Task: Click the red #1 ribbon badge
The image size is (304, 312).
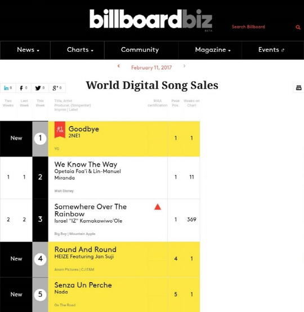Action: 60,130
